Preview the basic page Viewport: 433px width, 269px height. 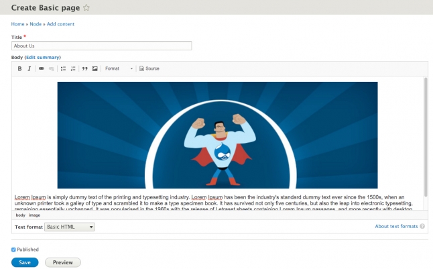click(x=63, y=262)
